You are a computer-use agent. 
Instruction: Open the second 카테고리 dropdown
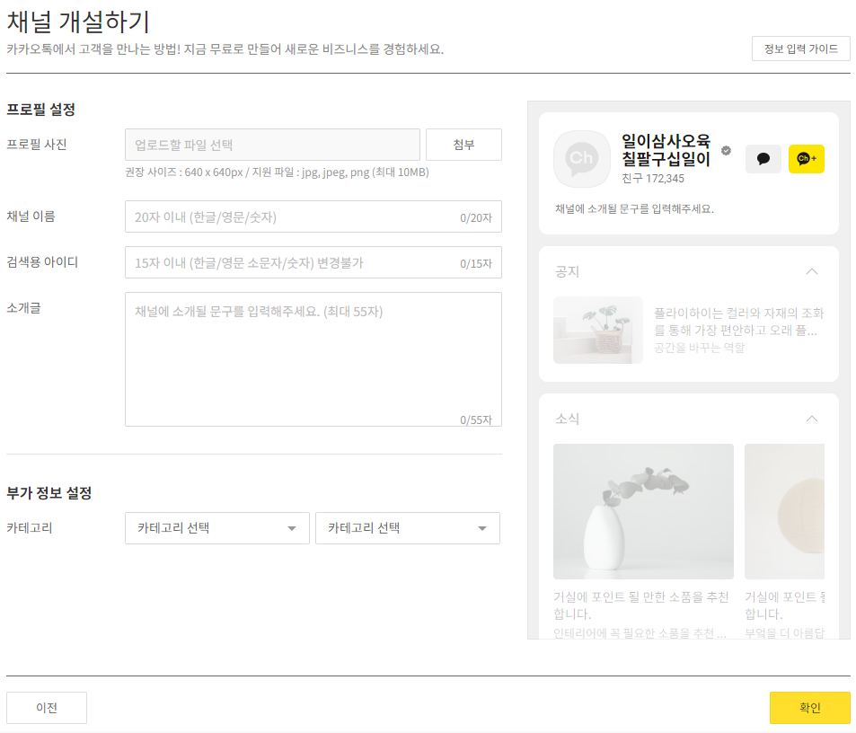407,528
